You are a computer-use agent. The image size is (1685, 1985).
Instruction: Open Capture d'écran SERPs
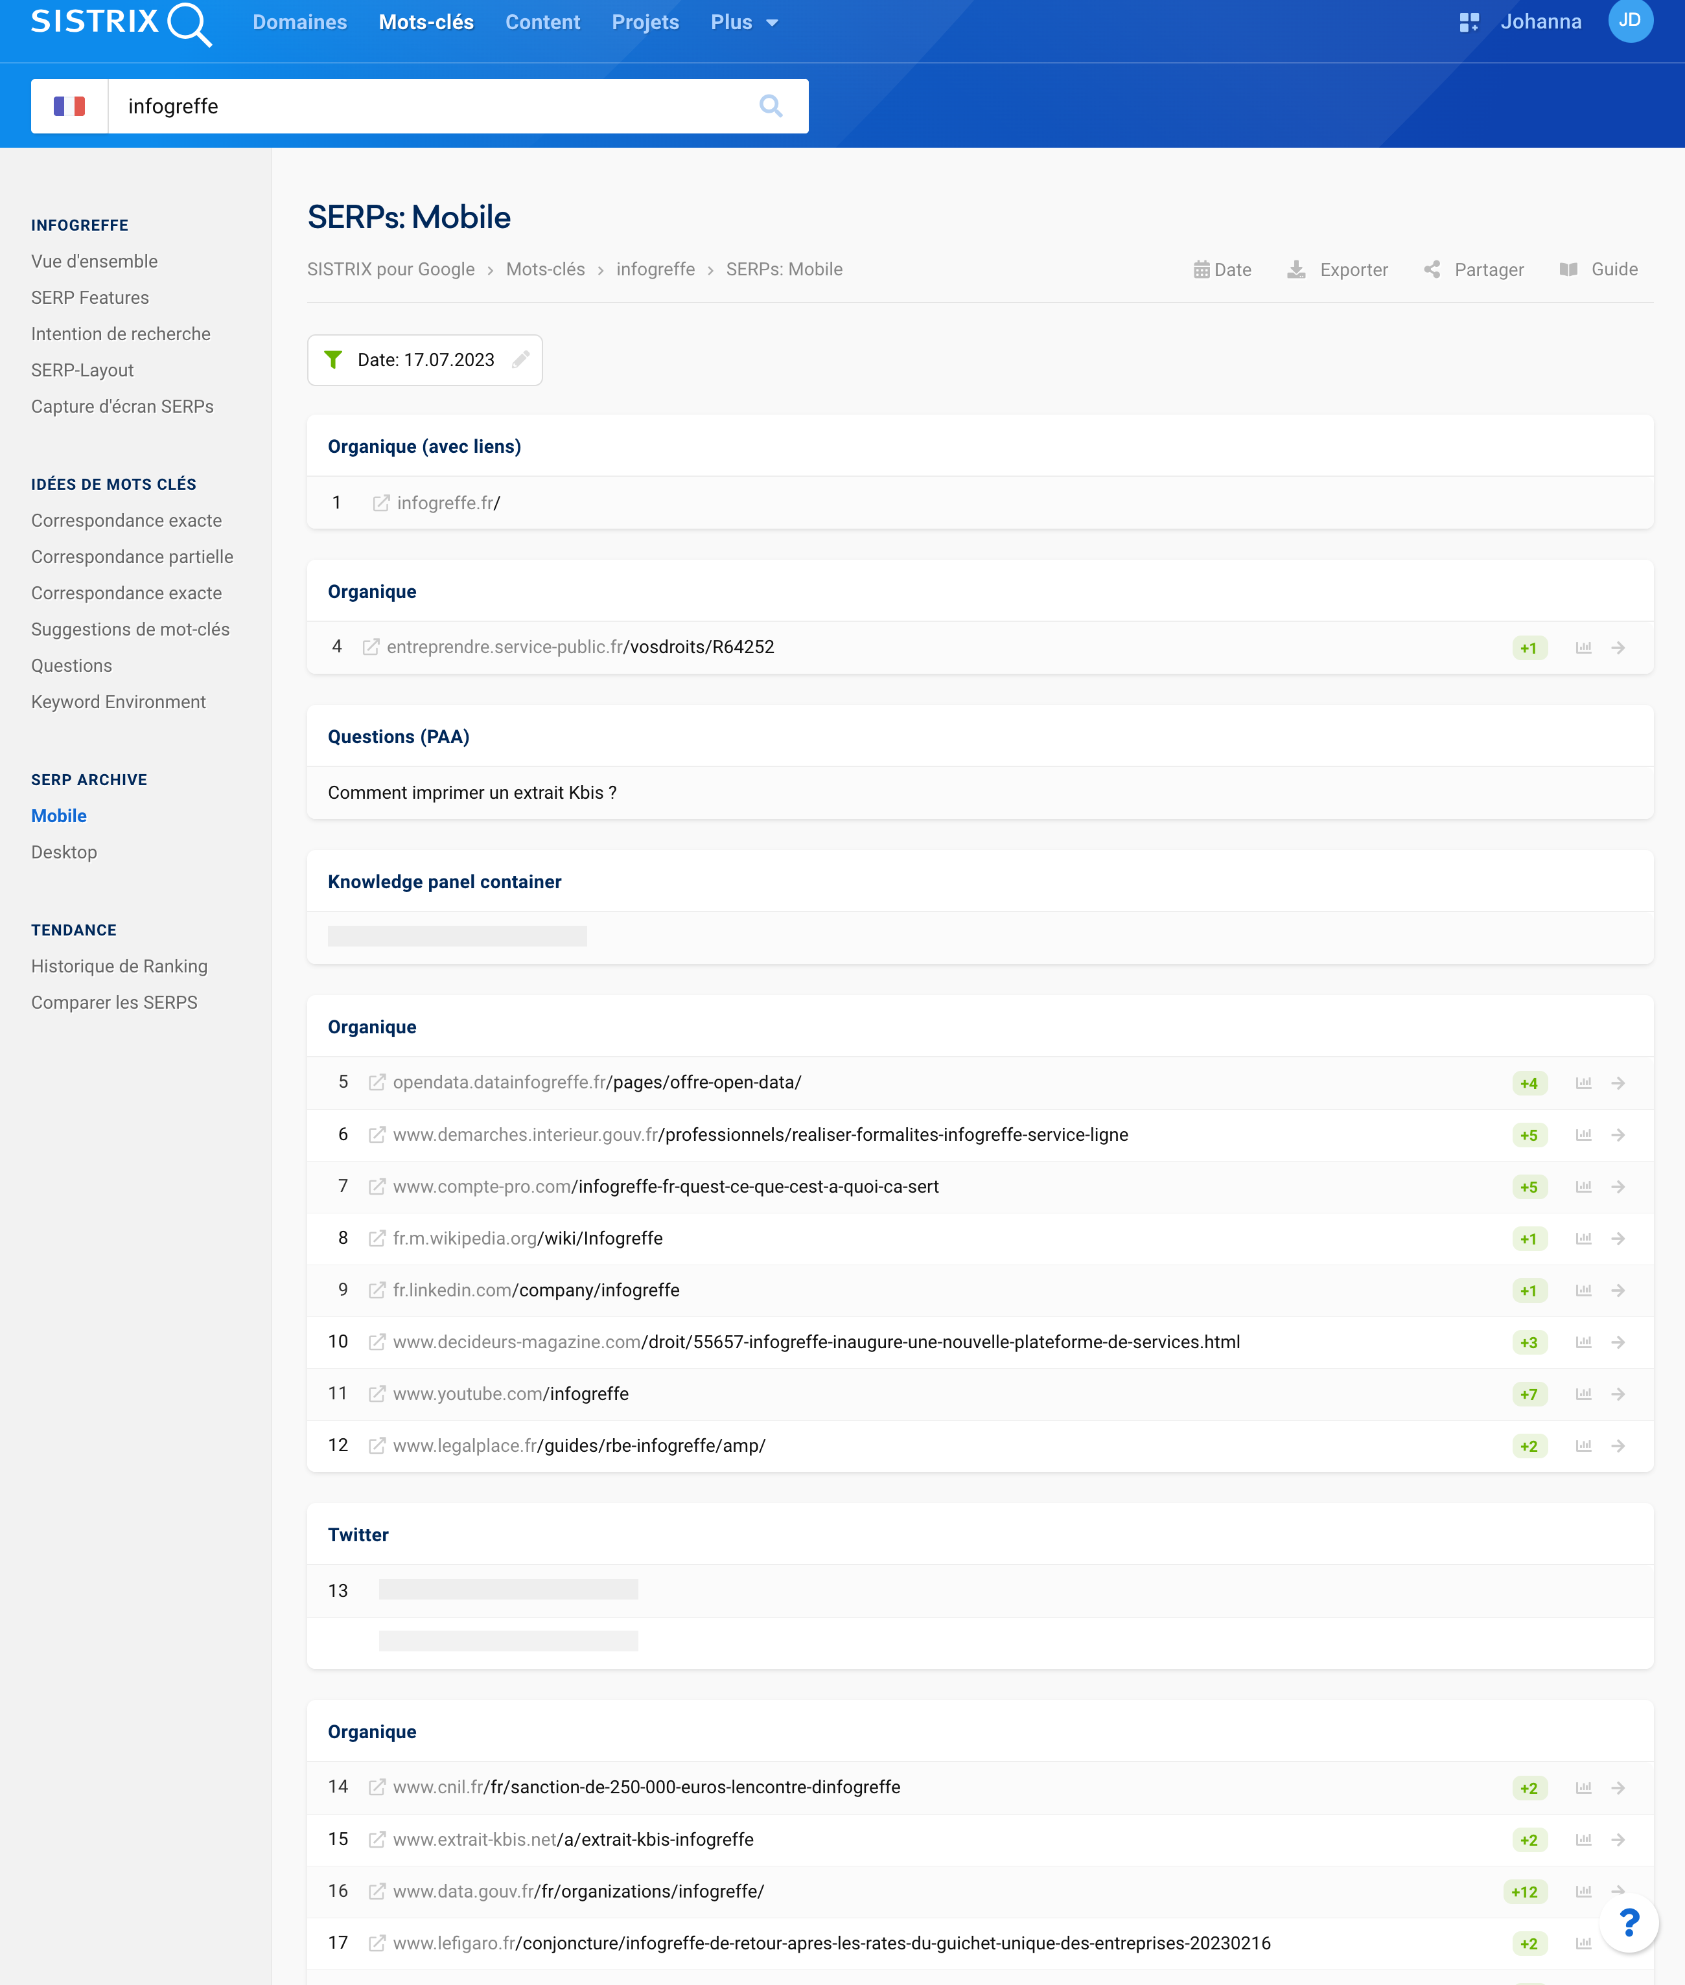click(x=122, y=407)
